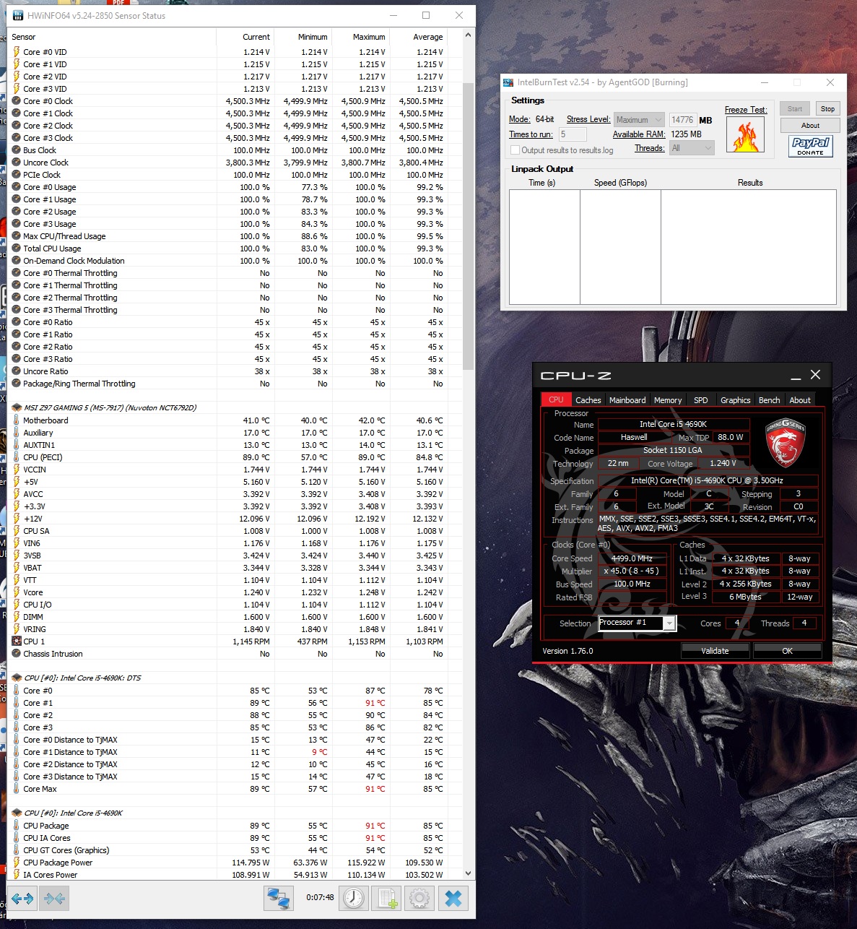This screenshot has width=857, height=929.
Task: Click the Current column header in HWiNFO
Action: click(245, 37)
